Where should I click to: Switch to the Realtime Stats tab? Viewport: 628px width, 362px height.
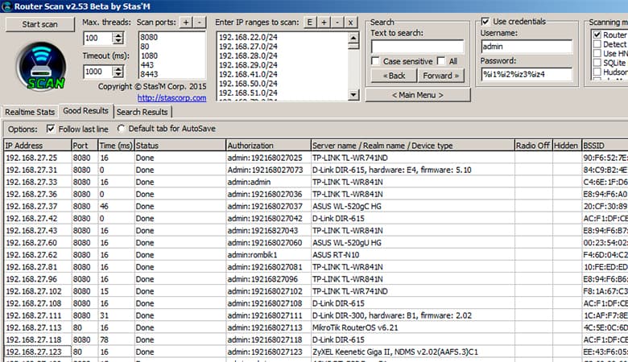(x=30, y=112)
